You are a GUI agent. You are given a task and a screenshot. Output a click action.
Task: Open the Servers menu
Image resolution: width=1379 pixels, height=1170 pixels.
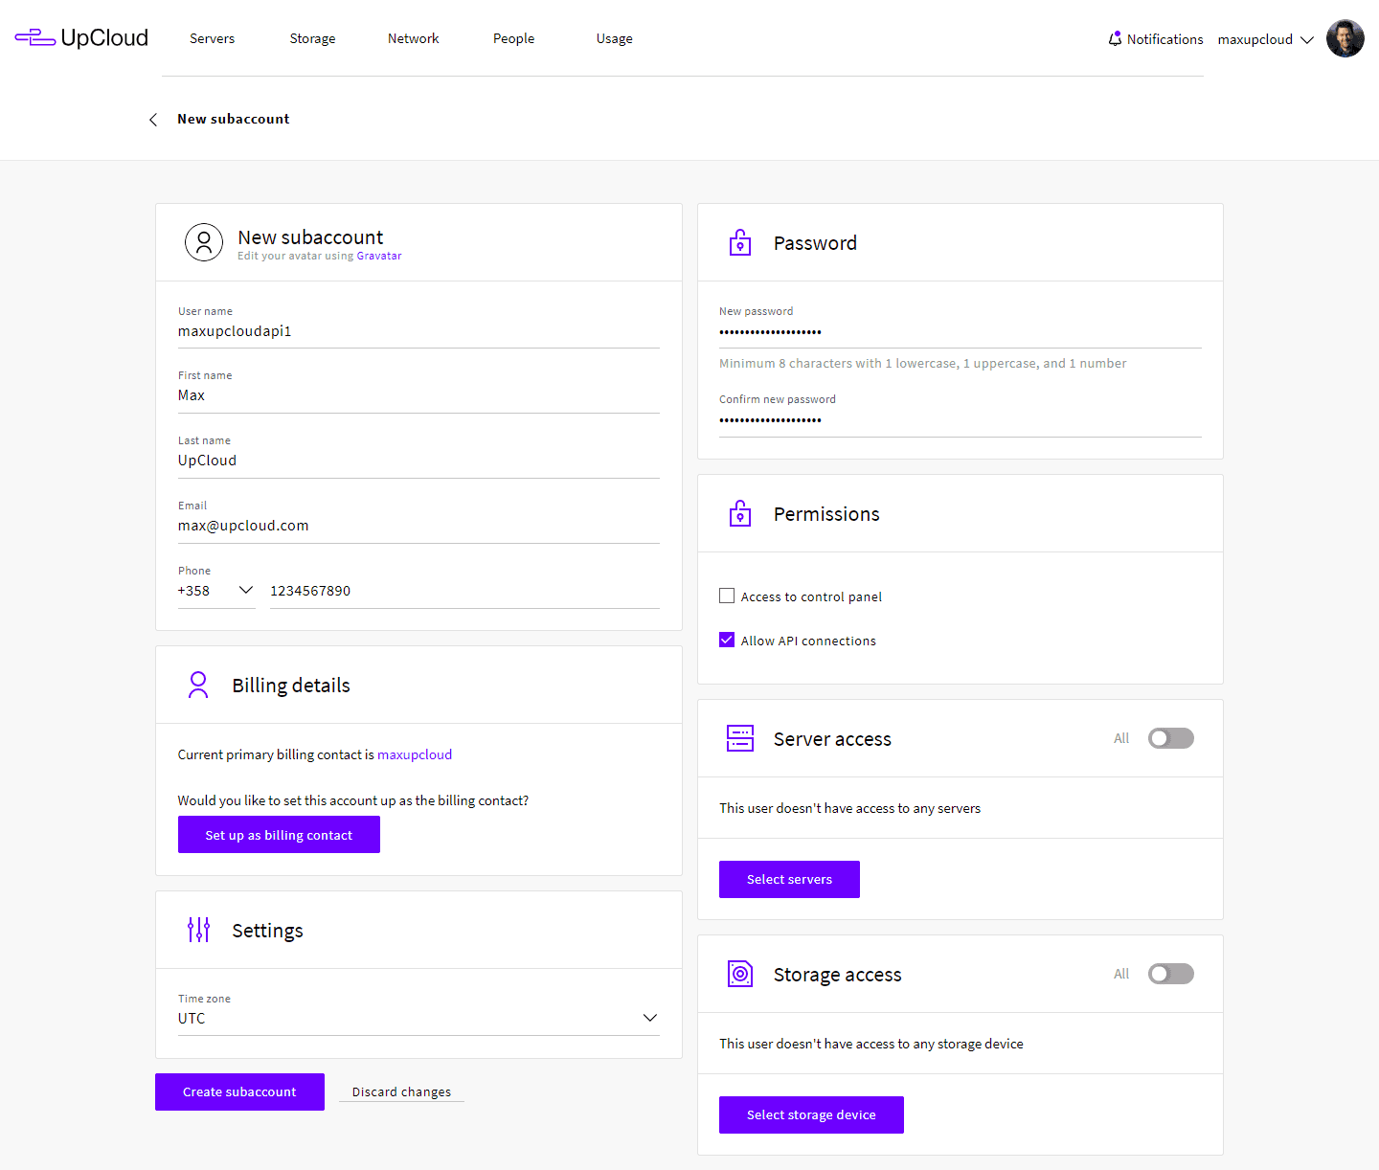coord(213,38)
